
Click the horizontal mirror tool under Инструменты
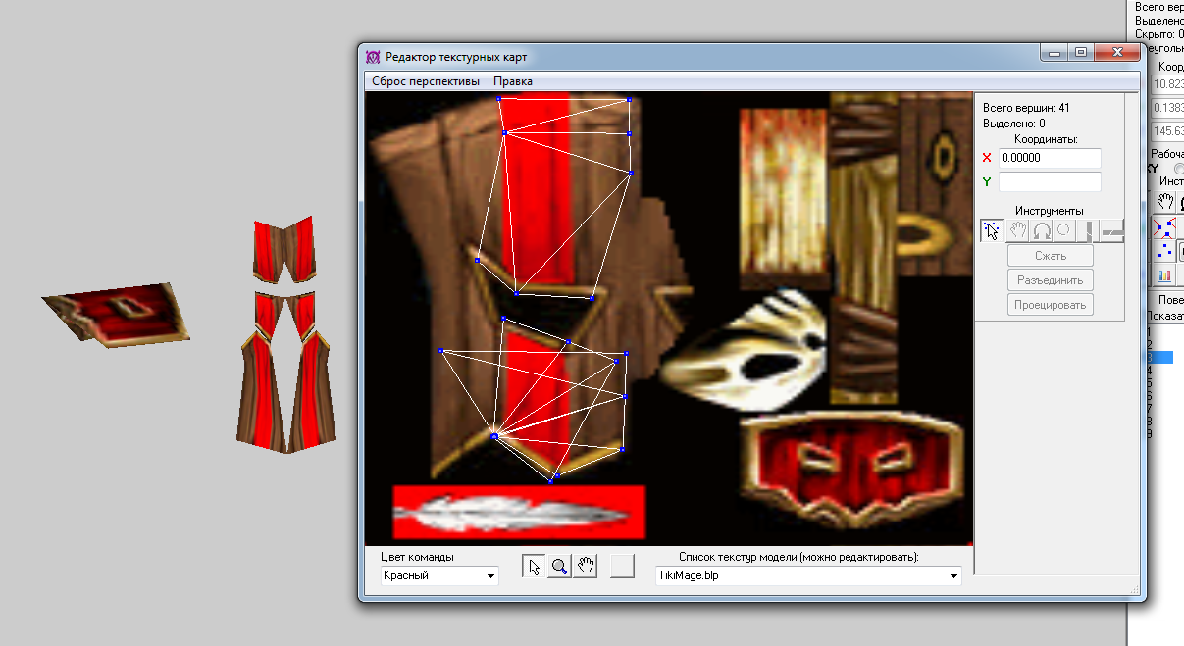coord(1111,230)
